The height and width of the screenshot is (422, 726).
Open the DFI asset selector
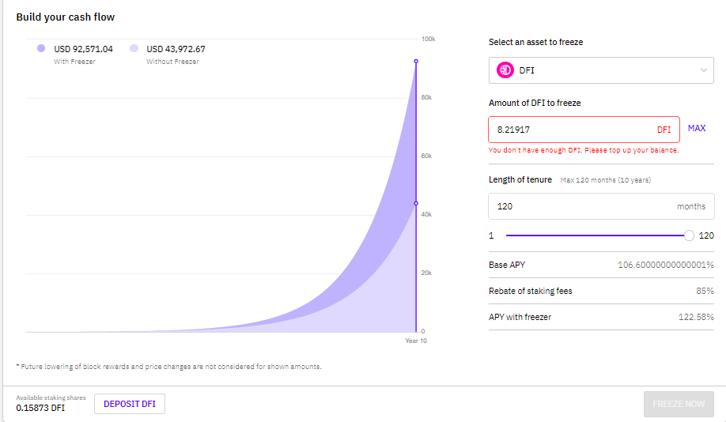point(601,70)
